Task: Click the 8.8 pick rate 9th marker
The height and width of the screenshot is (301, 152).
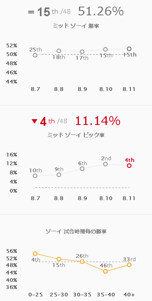Action: pyautogui.click(x=59, y=175)
